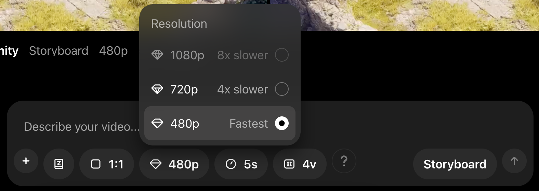This screenshot has width=539, height=191.
Task: Collapse the 480p resolution dropdown
Action: (174, 164)
